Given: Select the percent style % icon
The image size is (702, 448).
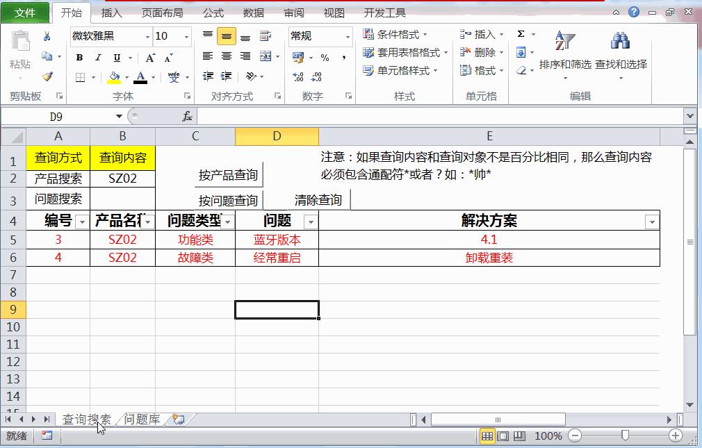Looking at the screenshot, I should [x=326, y=58].
